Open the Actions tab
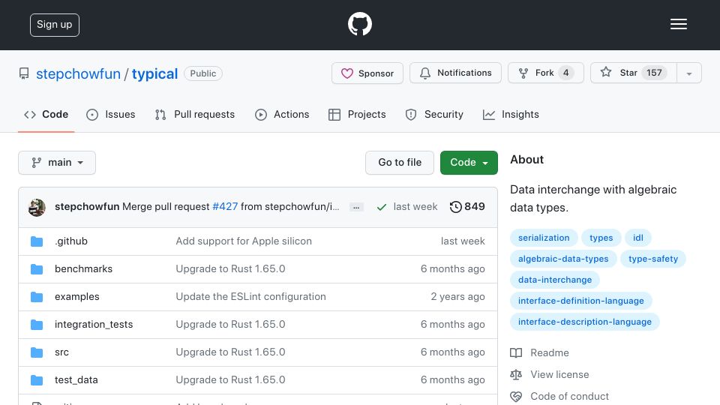 (282, 114)
